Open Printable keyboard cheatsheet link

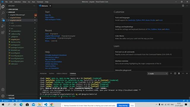[x=56, y=55]
